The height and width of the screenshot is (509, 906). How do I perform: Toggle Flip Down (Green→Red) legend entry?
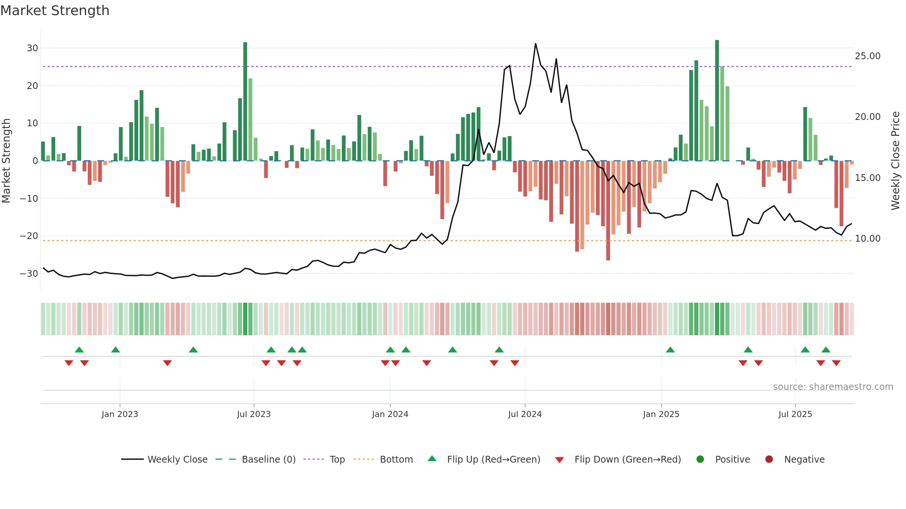(x=618, y=459)
